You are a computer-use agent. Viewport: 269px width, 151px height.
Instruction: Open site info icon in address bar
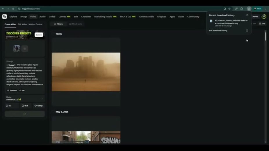(x=19, y=9)
